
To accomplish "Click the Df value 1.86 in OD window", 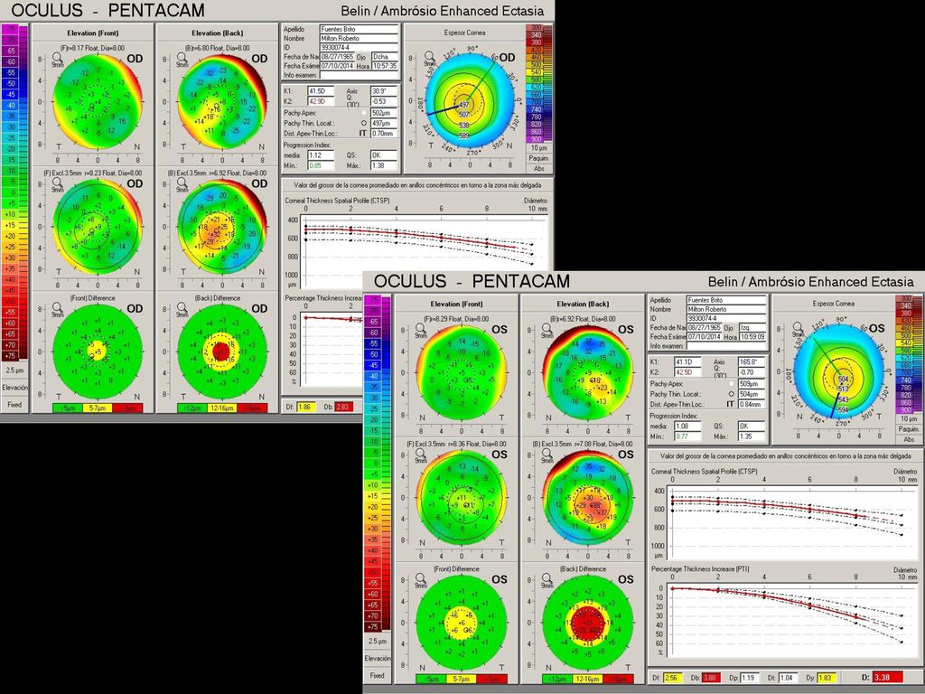I will pos(305,407).
